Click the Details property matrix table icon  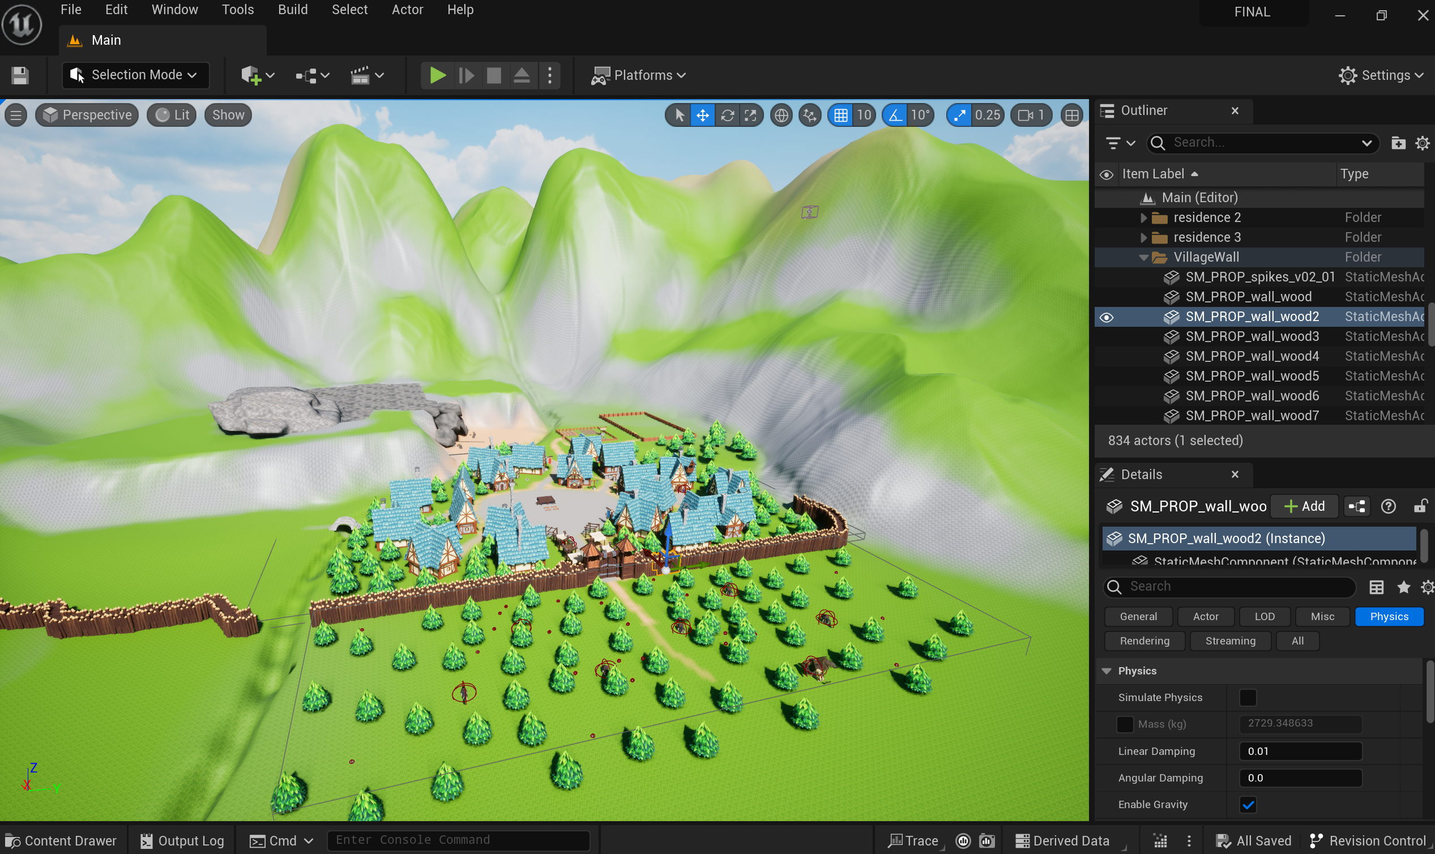pyautogui.click(x=1376, y=587)
